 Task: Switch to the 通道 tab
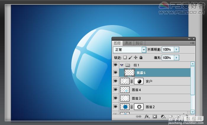128,43
